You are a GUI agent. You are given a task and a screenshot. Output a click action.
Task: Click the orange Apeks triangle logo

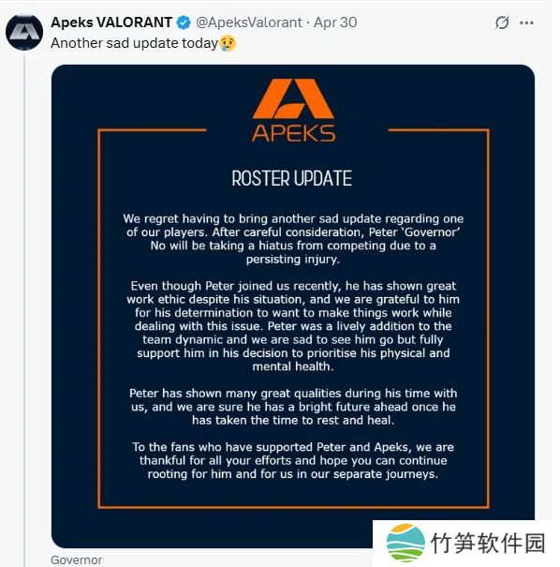click(x=293, y=98)
